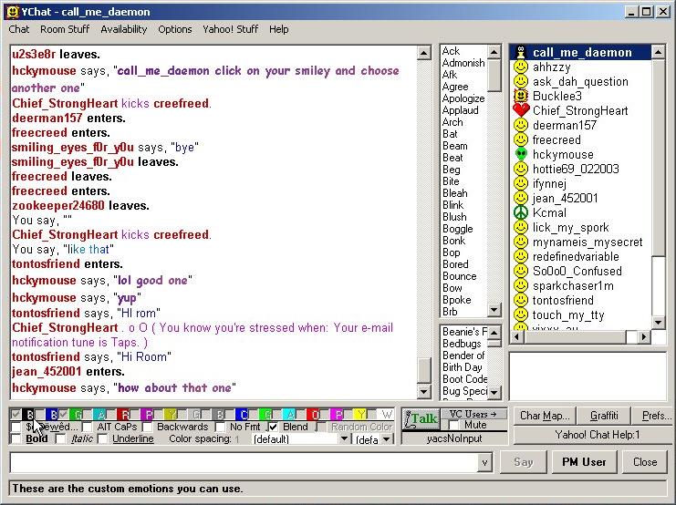Open the Room Stuff menu
The width and height of the screenshot is (676, 505).
[65, 29]
